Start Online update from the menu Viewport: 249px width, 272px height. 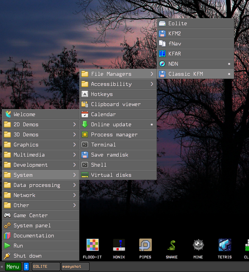pyautogui.click(x=118, y=124)
